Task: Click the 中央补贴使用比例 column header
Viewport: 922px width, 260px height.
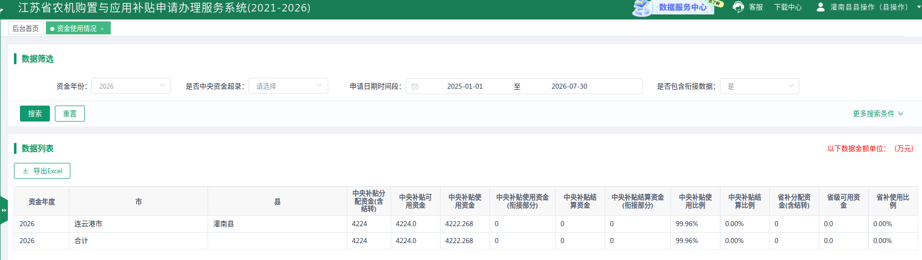Action: (695, 201)
